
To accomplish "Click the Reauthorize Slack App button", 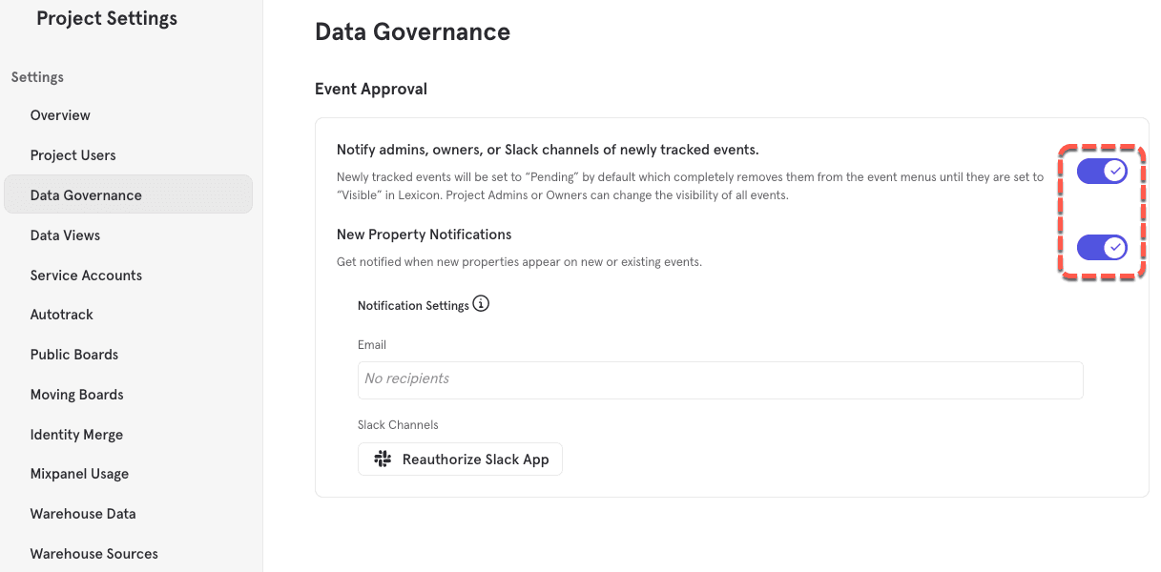I will pos(460,459).
